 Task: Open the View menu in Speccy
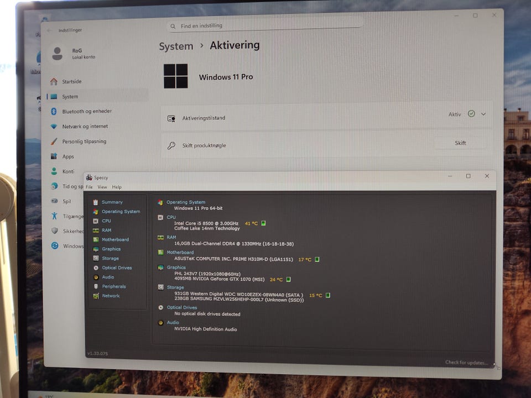(102, 187)
